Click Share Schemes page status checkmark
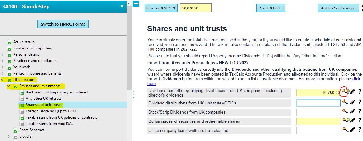The width and height of the screenshot is (363, 141). point(16,130)
